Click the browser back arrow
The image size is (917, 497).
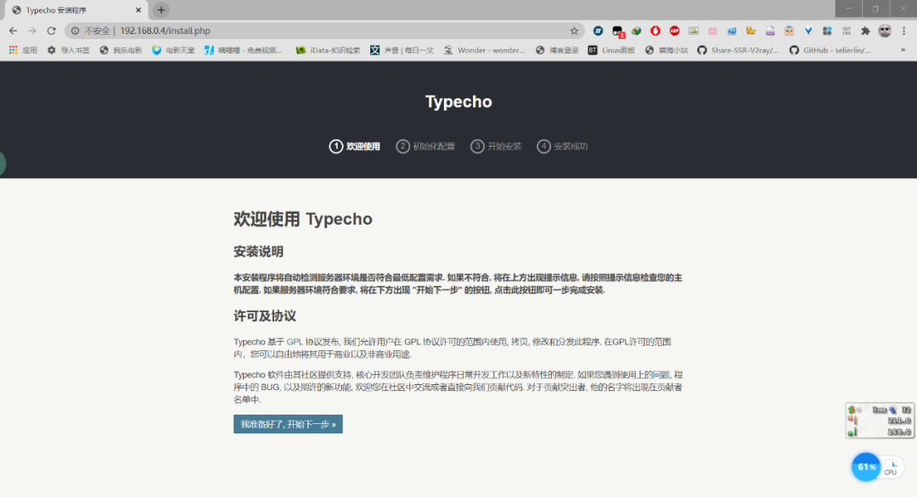(x=13, y=31)
